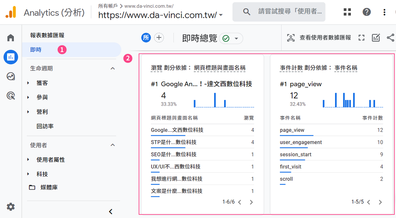Screen dimensions: 396x218
Task: Enter fullscreen mode icon
Action: click(x=362, y=38)
